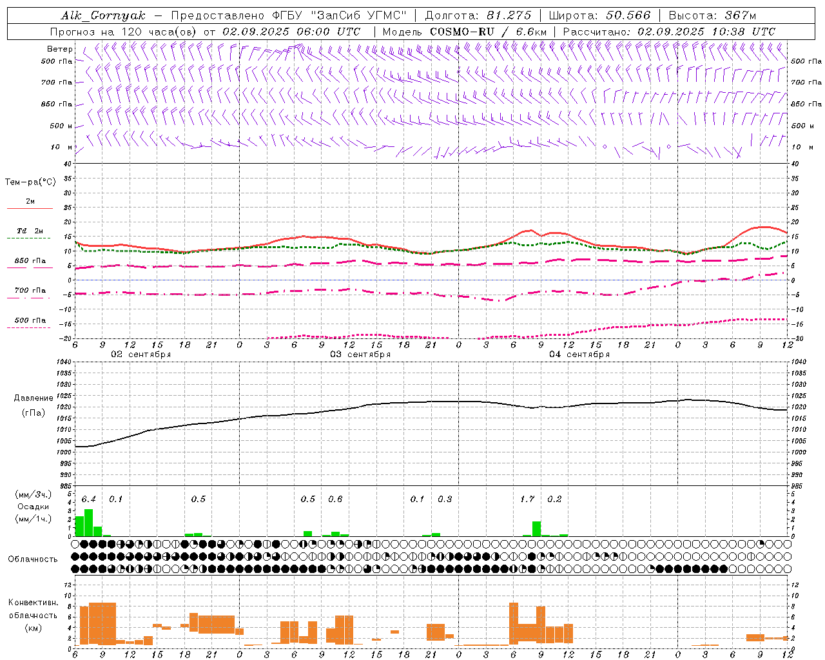Click the "Тем-ра(°C)" temperature label

pos(30,182)
